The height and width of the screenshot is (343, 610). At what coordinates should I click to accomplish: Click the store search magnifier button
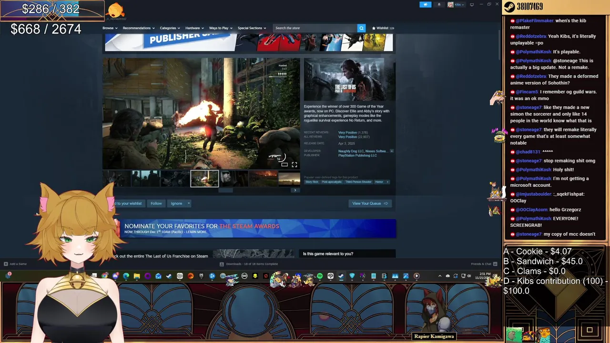tap(361, 28)
